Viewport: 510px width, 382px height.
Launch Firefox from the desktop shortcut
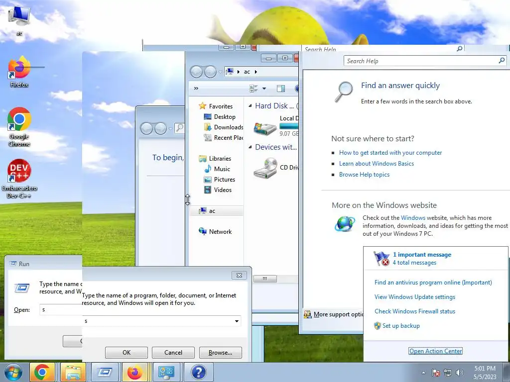pyautogui.click(x=19, y=72)
